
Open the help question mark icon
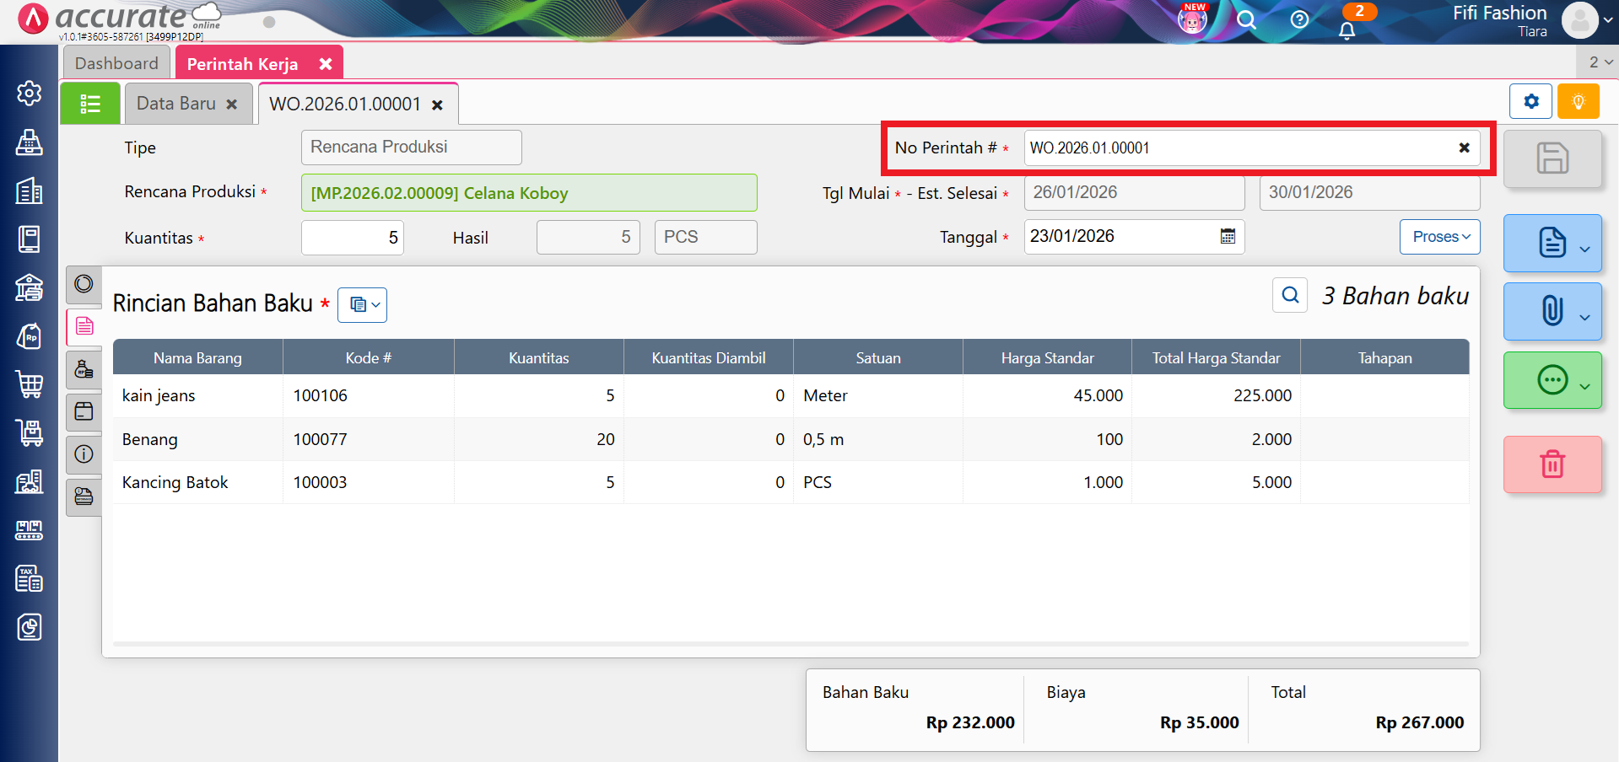(1299, 20)
